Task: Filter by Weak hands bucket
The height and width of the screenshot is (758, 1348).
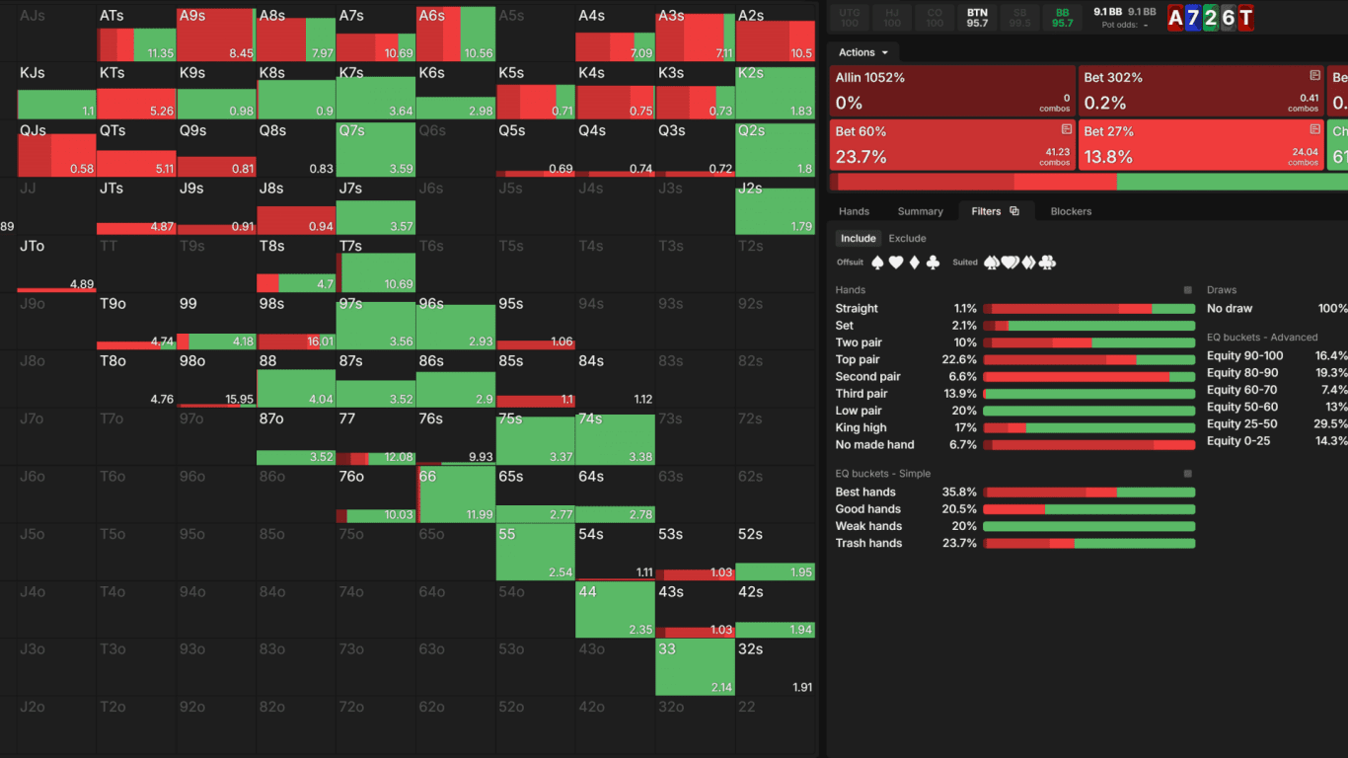Action: [x=1014, y=526]
